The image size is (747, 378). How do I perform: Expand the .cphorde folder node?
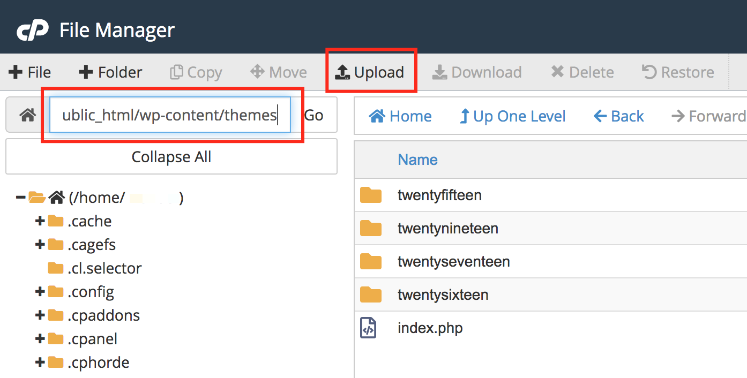coord(40,362)
